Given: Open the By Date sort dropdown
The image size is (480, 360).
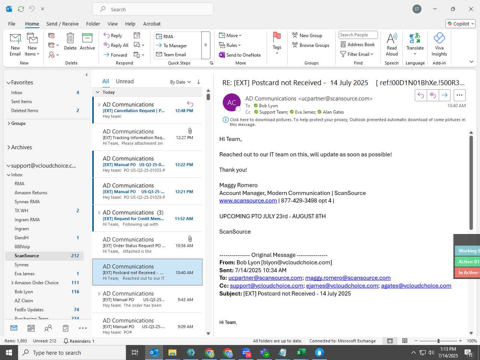Looking at the screenshot, I should coord(180,82).
